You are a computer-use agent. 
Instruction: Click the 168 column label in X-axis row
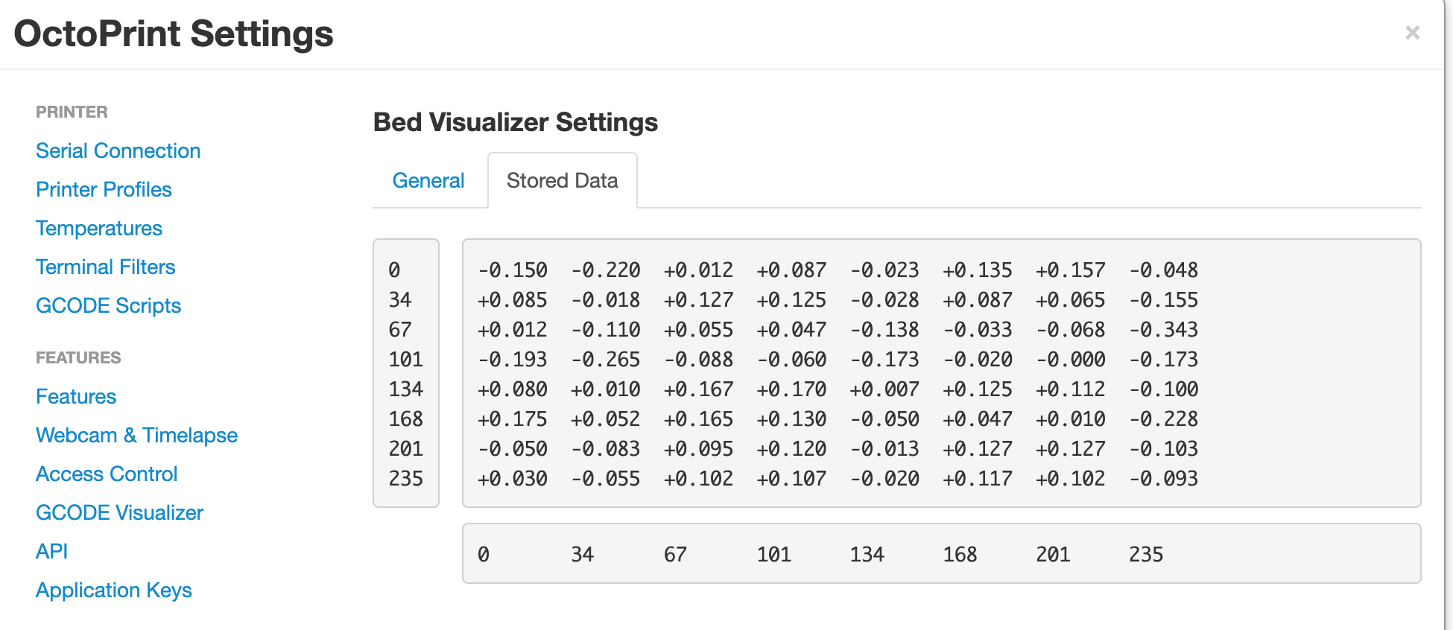[x=960, y=554]
